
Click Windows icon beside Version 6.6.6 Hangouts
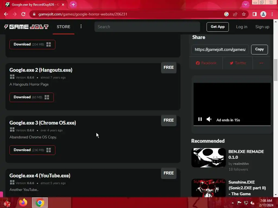coord(12,77)
